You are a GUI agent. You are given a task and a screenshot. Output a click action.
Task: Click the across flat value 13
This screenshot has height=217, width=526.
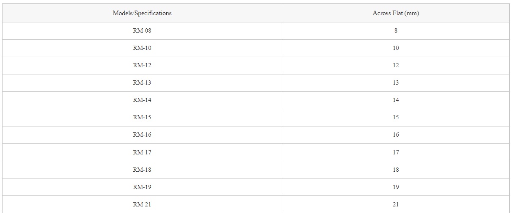(396, 83)
